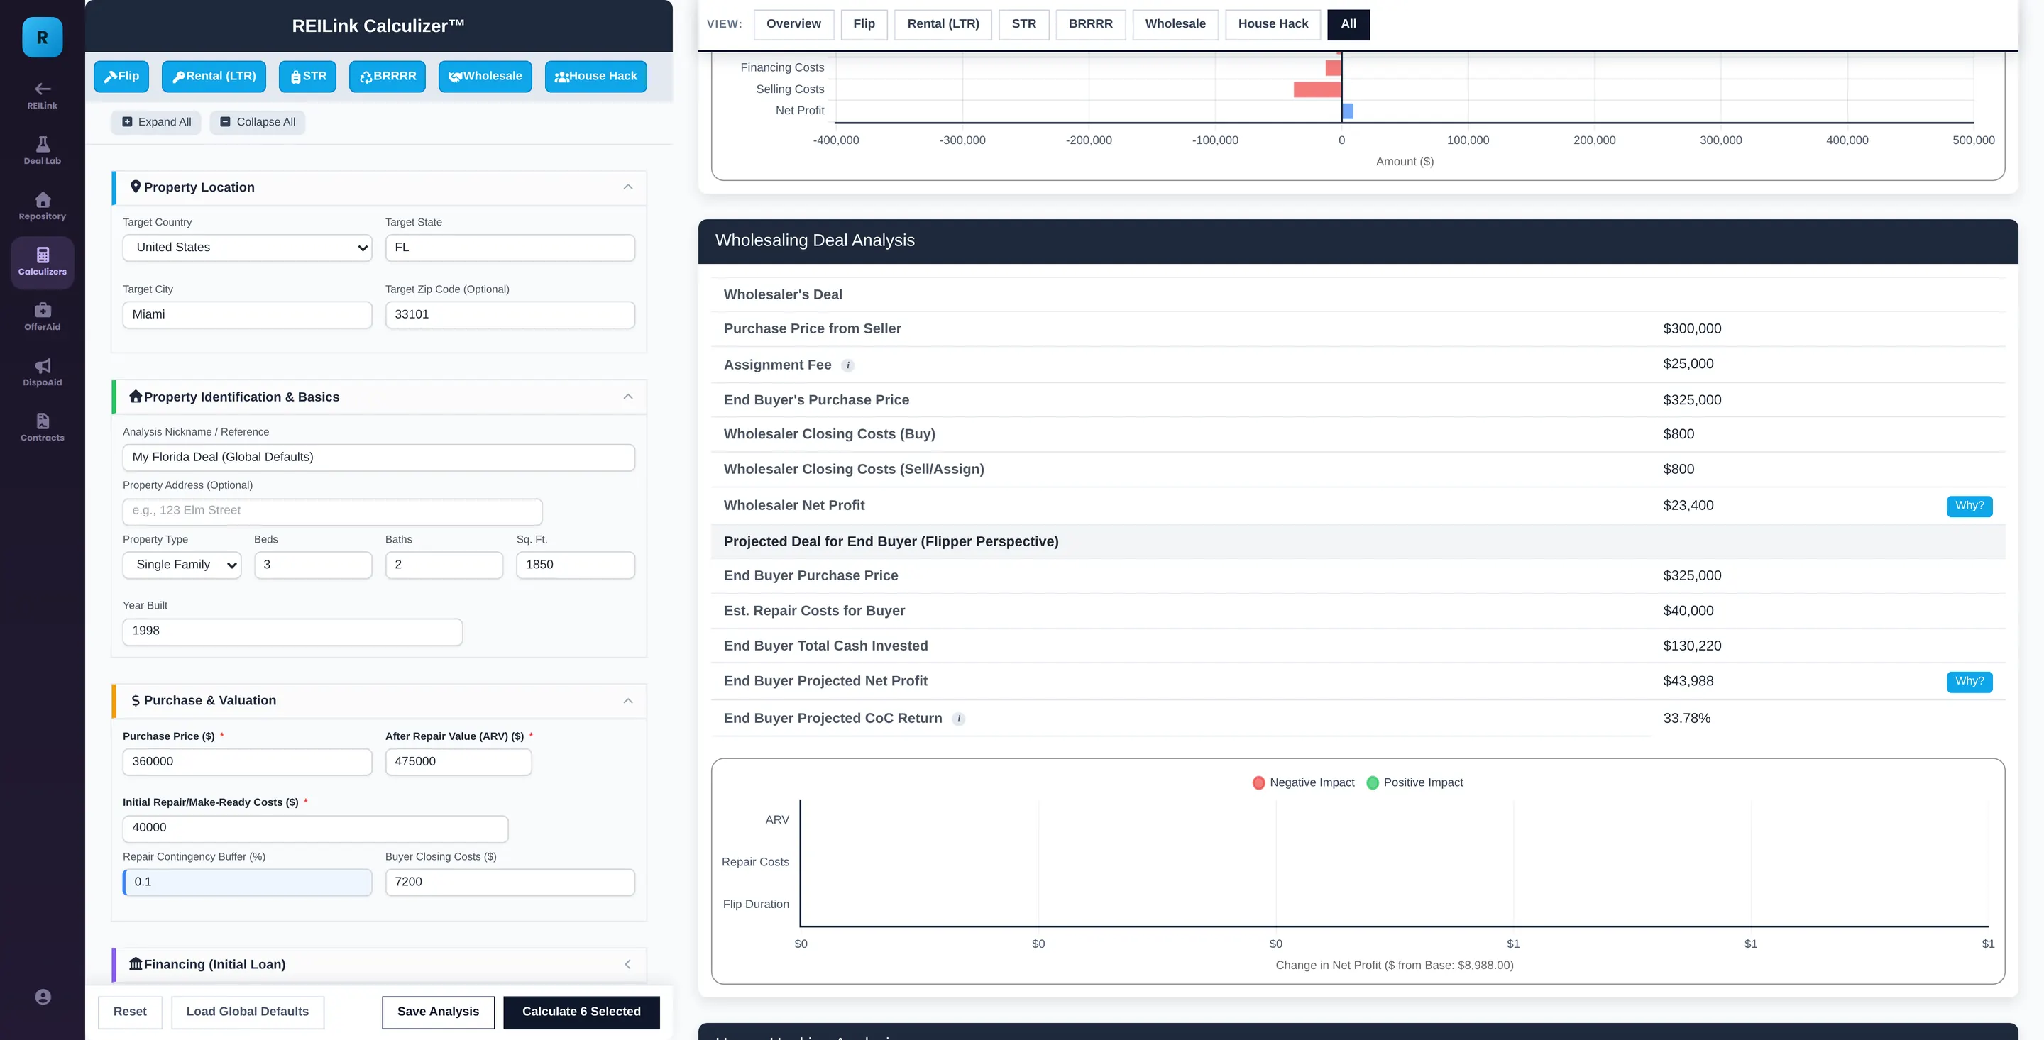Switch to Overview view tab
The image size is (2044, 1040).
[793, 24]
